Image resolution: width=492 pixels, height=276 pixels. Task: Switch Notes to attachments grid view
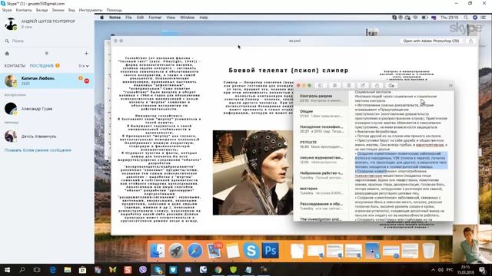[335, 85]
